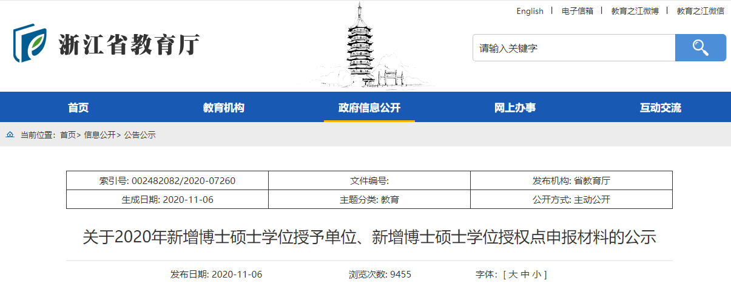This screenshot has height=297, width=731.
Task: Set font size to small (小)
Action: (x=536, y=275)
